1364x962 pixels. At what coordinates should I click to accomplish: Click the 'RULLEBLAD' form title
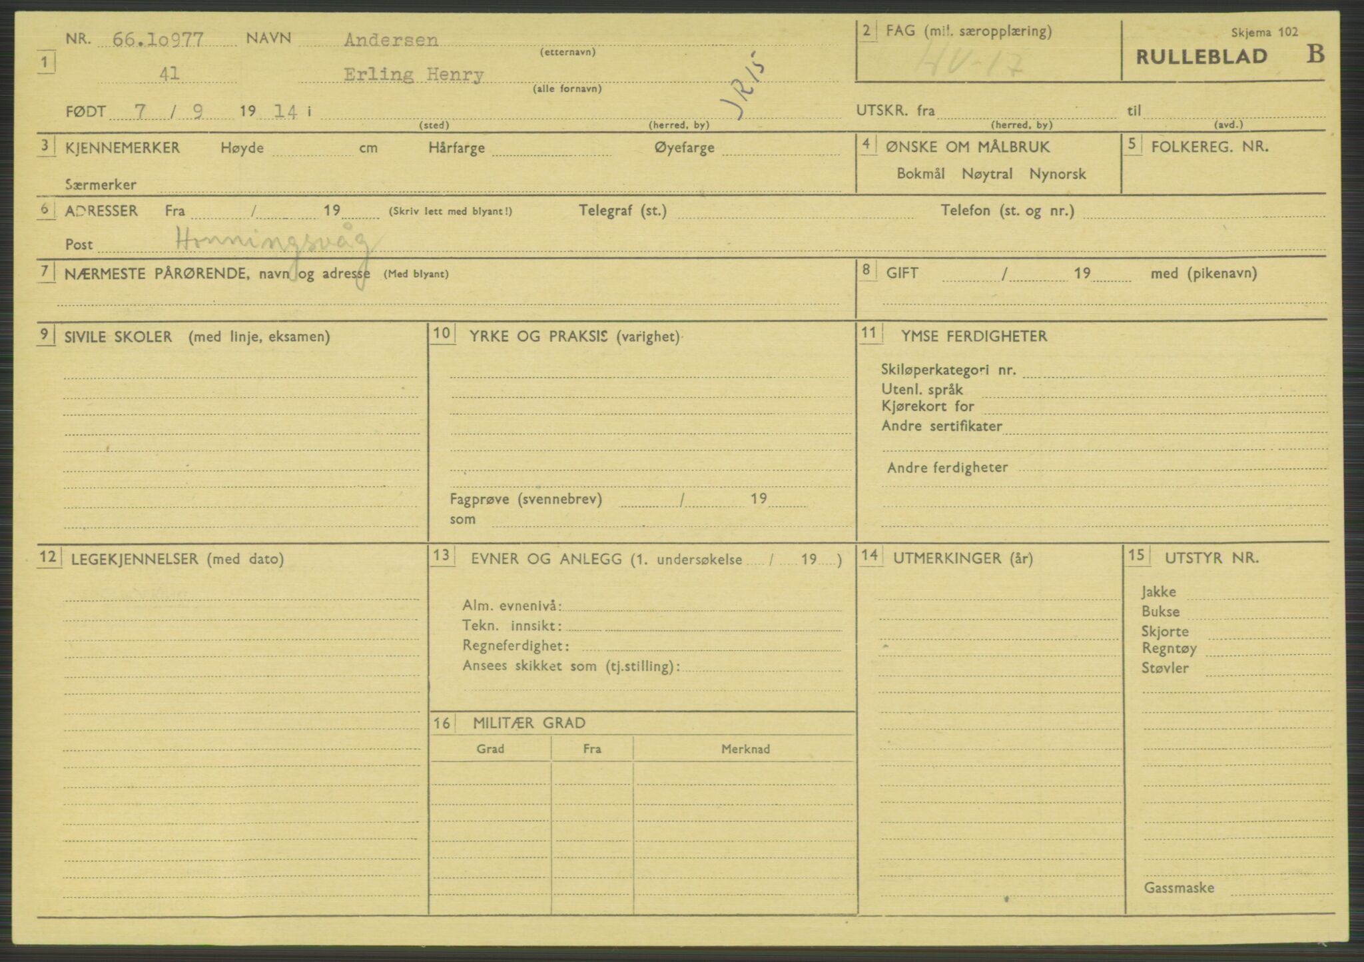(1201, 57)
